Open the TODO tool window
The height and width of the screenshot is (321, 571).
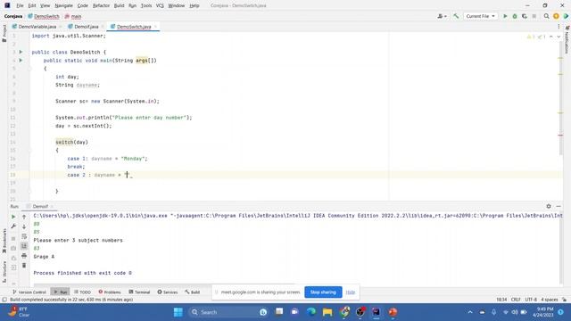coord(82,292)
